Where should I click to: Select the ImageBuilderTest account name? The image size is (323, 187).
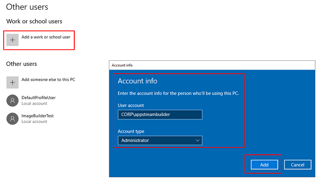[37, 116]
